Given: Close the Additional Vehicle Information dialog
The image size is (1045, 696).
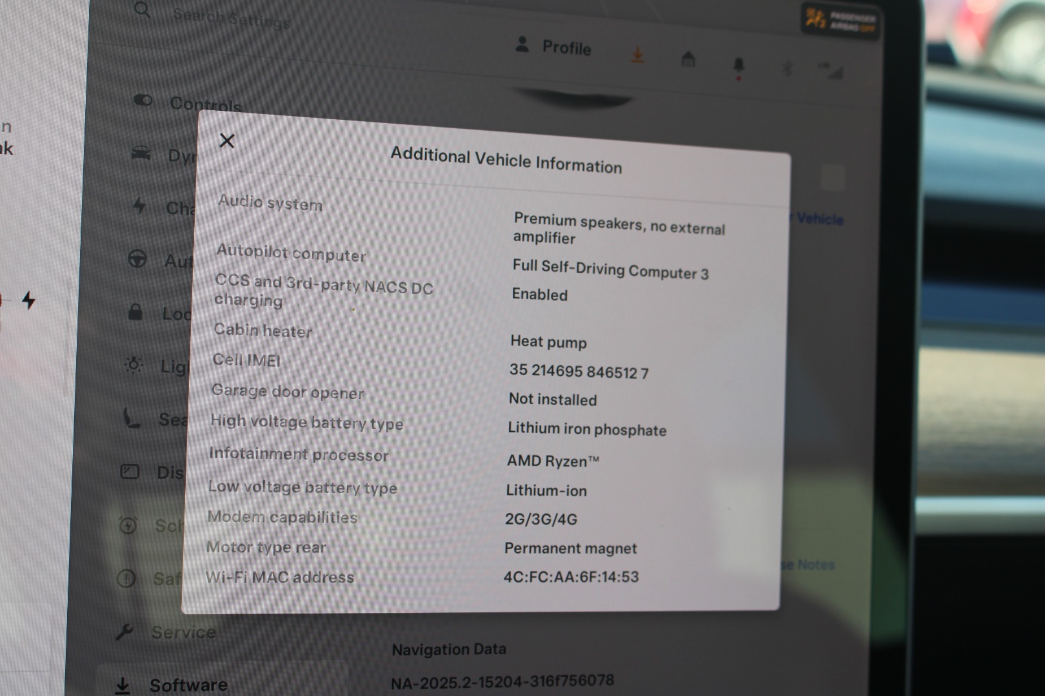Looking at the screenshot, I should [x=226, y=140].
